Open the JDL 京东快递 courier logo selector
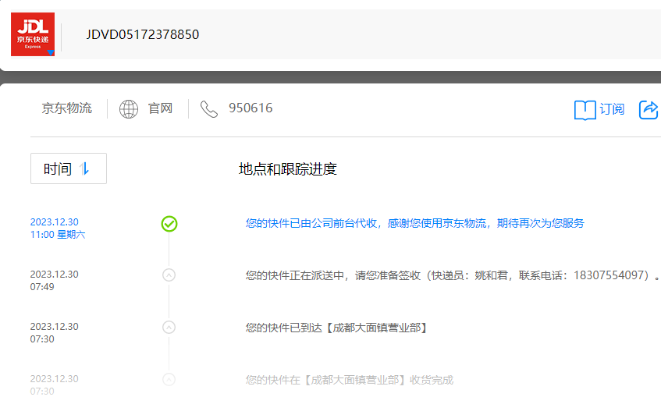661x397 pixels. click(x=33, y=34)
